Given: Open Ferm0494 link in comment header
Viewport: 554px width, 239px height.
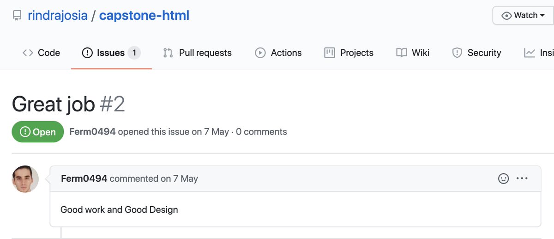Looking at the screenshot, I should pyautogui.click(x=84, y=178).
